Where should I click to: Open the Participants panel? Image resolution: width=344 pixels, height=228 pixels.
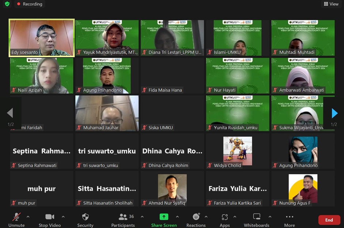tap(123, 220)
